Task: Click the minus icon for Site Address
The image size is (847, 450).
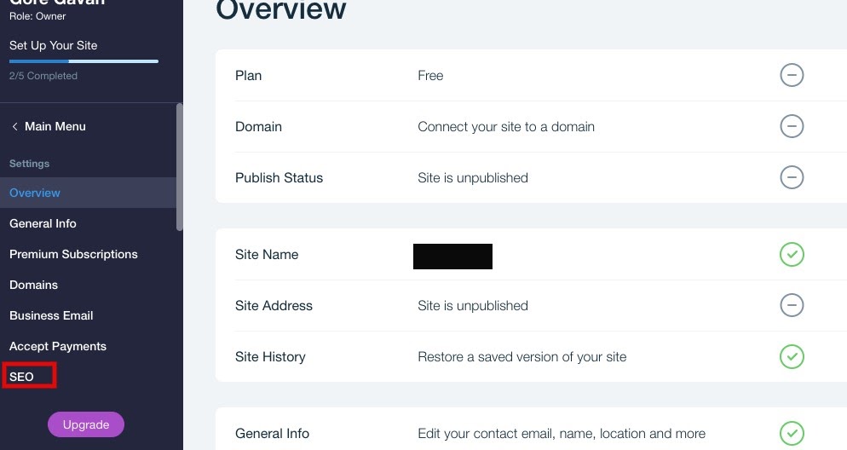Action: click(x=792, y=306)
